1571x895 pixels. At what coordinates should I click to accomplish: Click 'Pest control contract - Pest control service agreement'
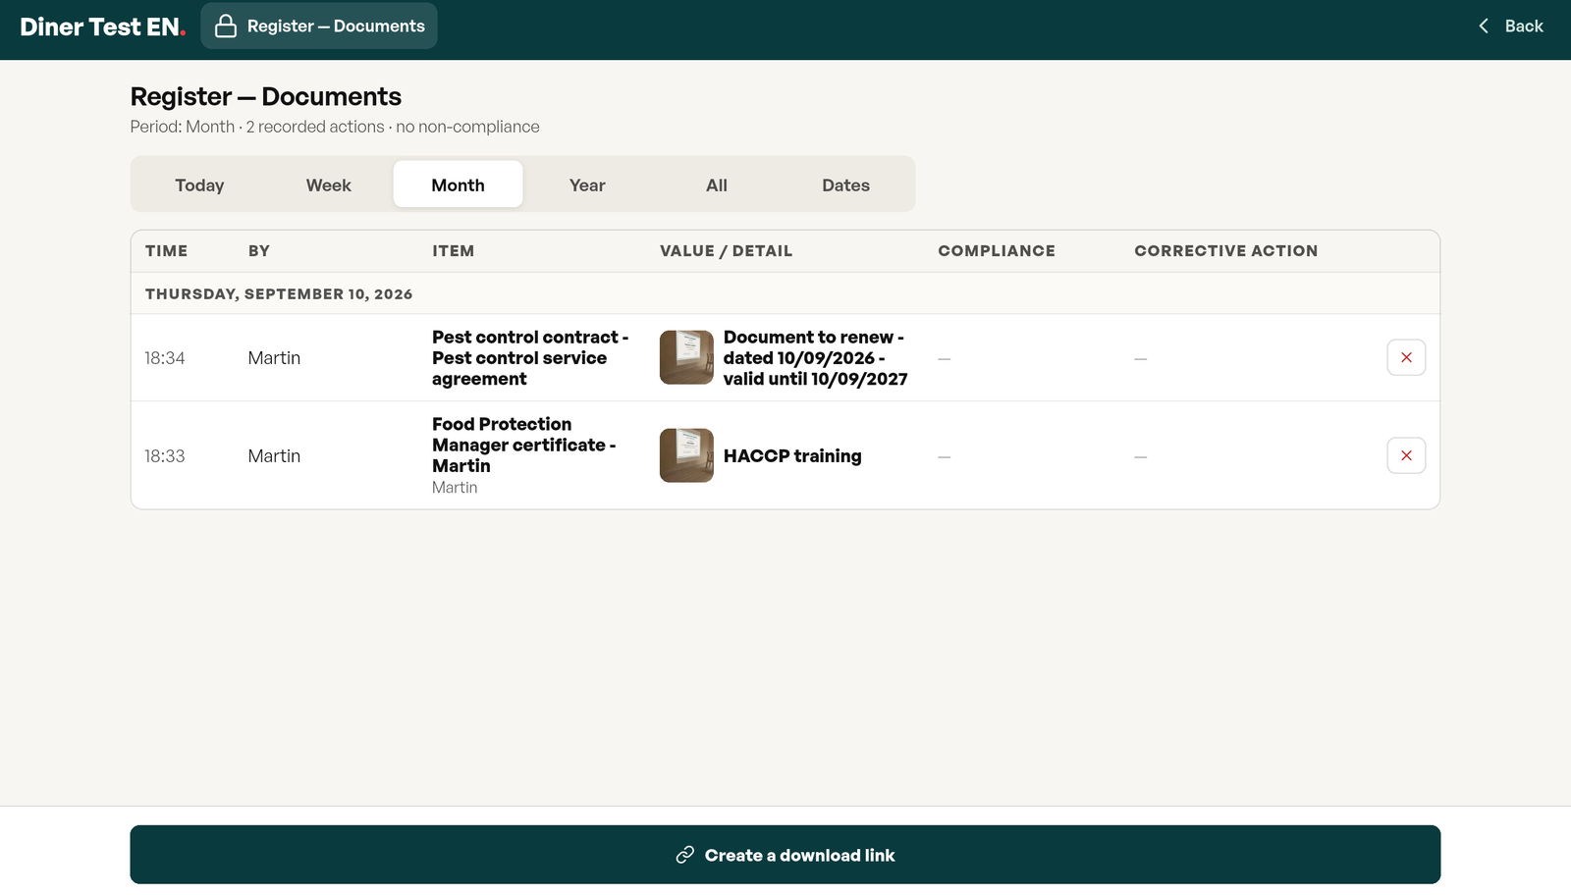(530, 358)
